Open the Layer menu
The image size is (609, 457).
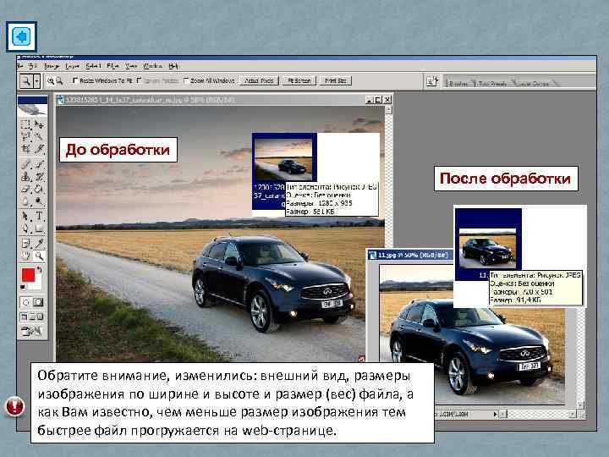(x=72, y=66)
